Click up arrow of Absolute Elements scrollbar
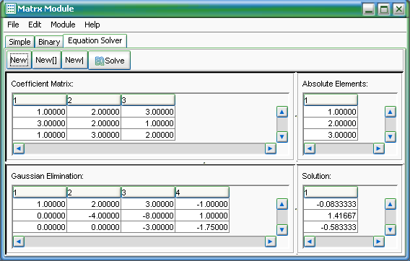 tap(390, 112)
